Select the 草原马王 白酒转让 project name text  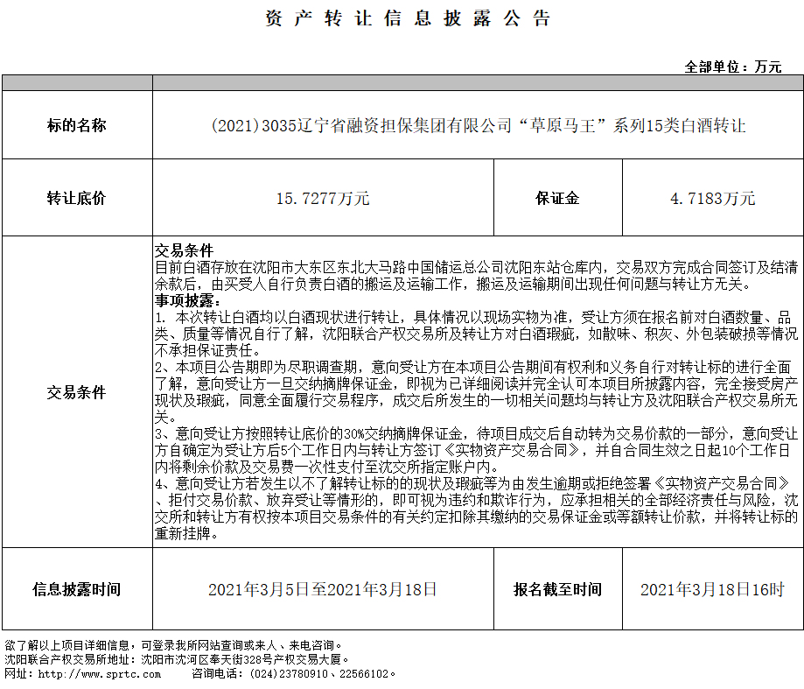478,125
